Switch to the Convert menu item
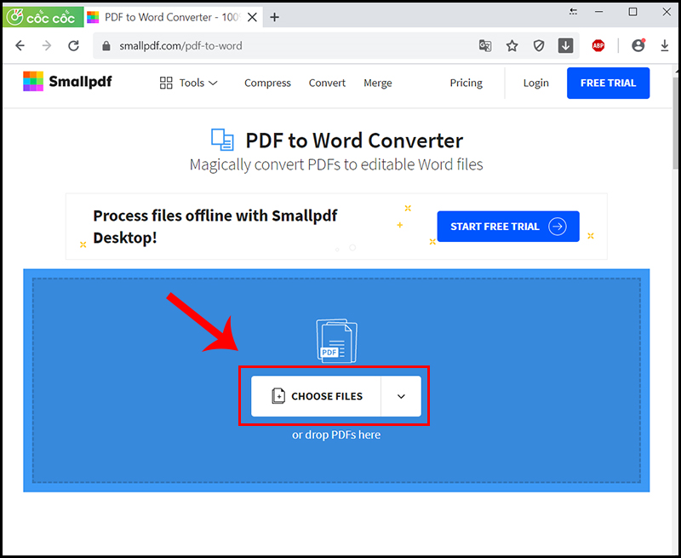 click(x=327, y=83)
